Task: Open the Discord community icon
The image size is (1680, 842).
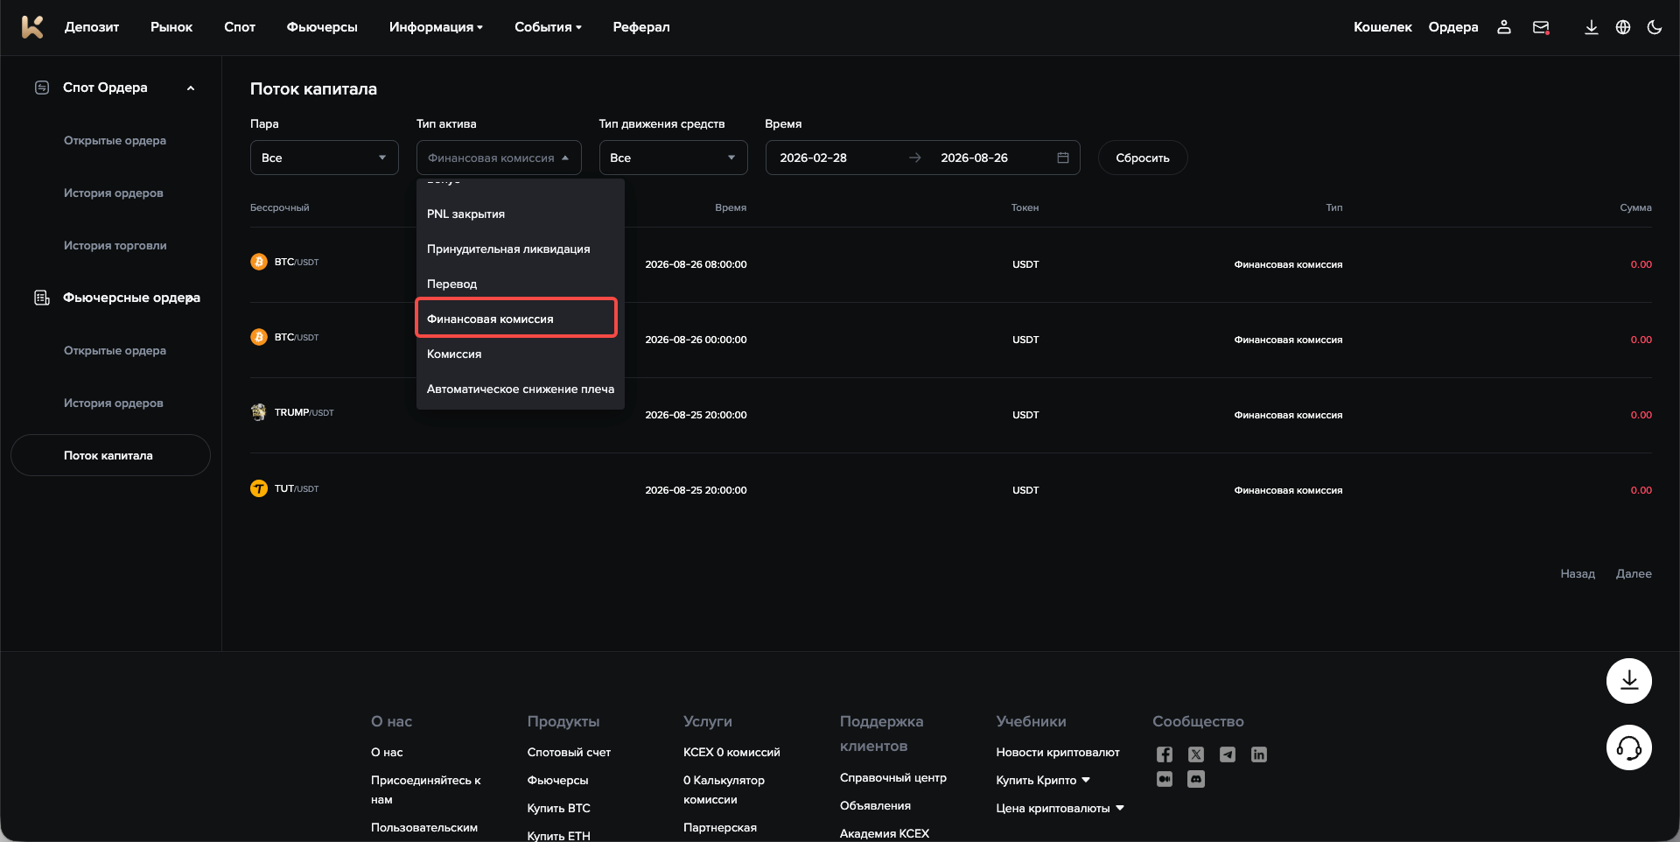Action: click(1196, 779)
